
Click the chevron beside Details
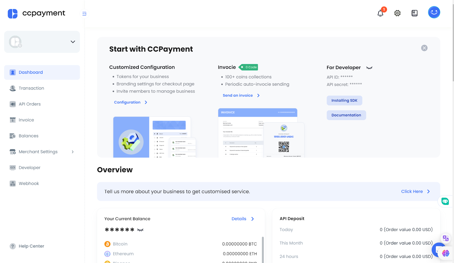click(x=253, y=219)
